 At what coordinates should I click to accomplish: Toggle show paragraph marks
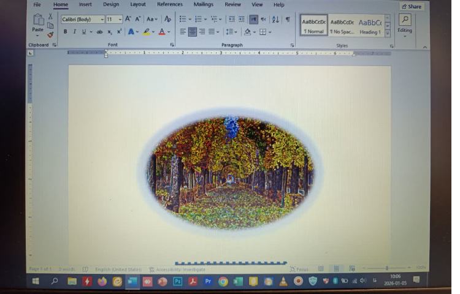pyautogui.click(x=287, y=20)
